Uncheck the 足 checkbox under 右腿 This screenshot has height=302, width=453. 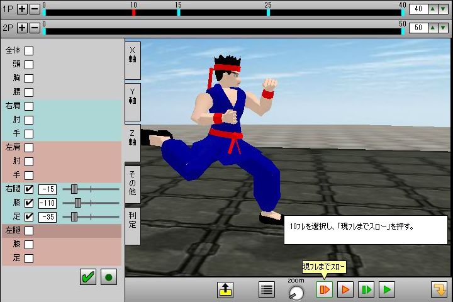tap(29, 216)
